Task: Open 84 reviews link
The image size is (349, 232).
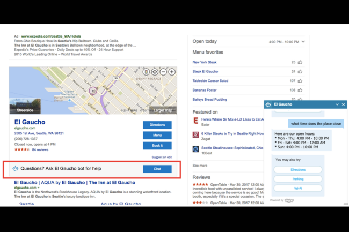Action: (40, 150)
